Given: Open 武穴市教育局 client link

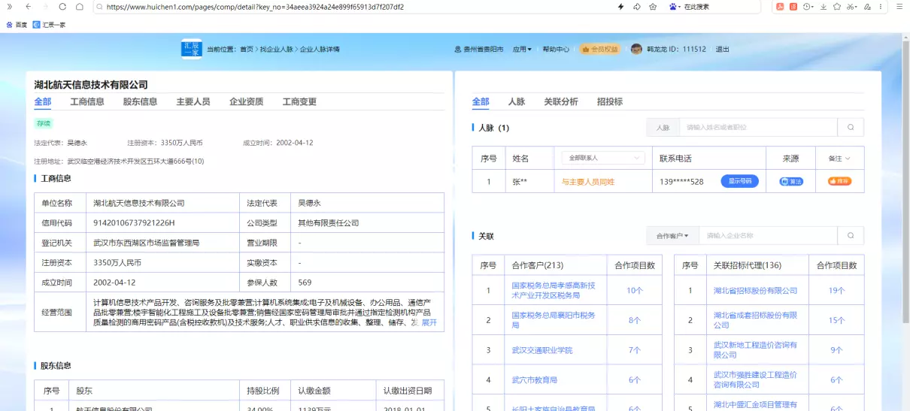Looking at the screenshot, I should pos(534,380).
